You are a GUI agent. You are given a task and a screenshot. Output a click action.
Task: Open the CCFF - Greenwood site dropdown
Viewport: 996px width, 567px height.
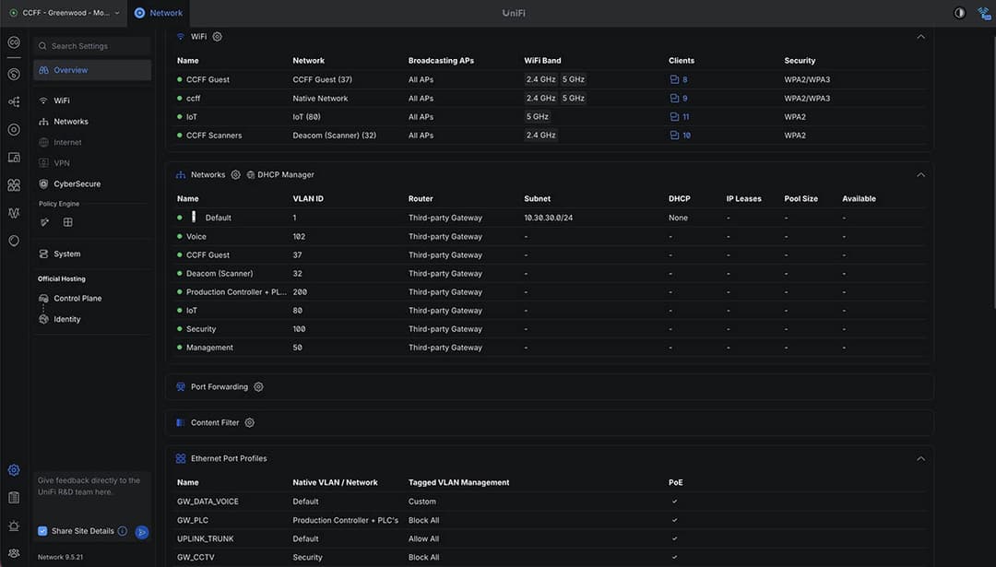click(65, 13)
